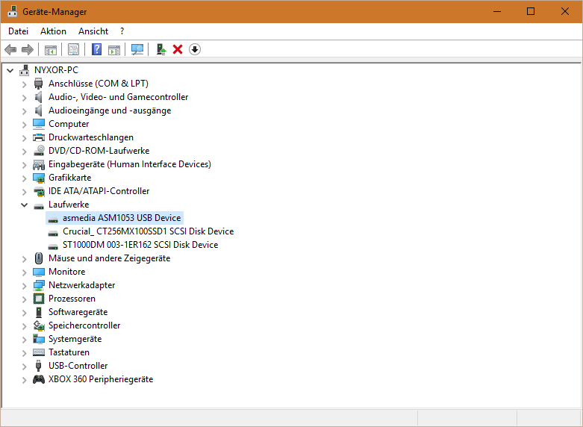Click the Anschlüsse (COM & LPT) port icon
The image size is (583, 427).
pyautogui.click(x=39, y=84)
